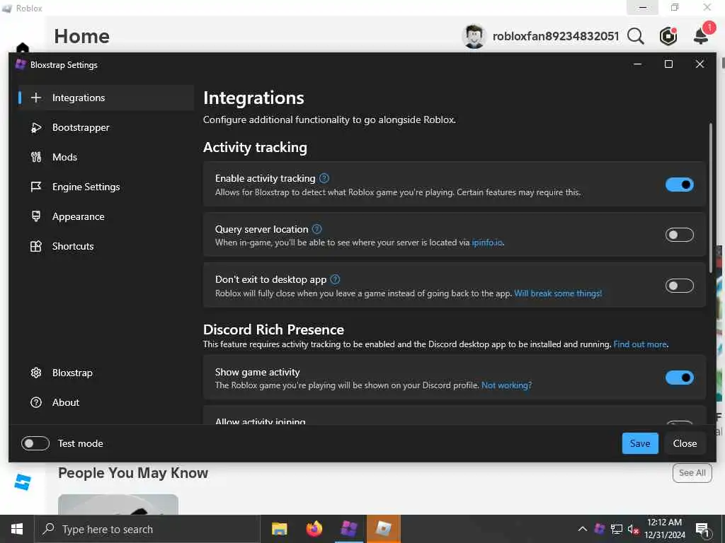This screenshot has width=725, height=543.
Task: Click the Integrations plus icon
Action: click(36, 98)
